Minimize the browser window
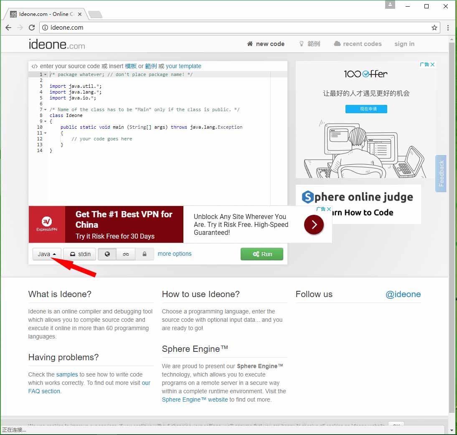 408,6
